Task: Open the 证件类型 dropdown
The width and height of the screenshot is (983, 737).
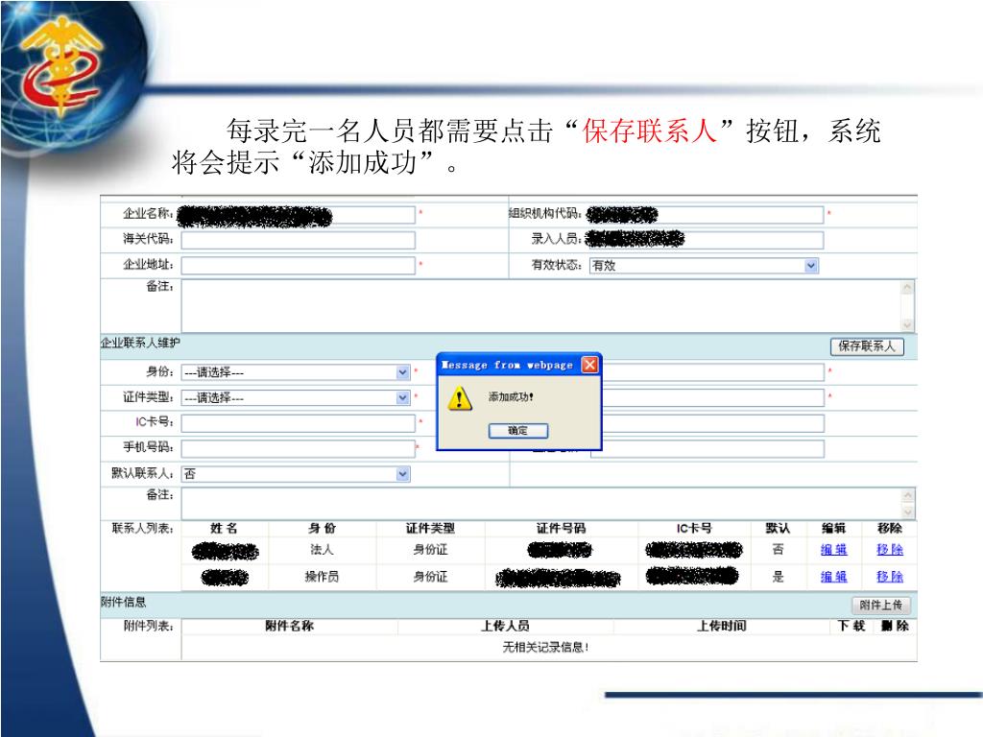Action: pos(403,398)
